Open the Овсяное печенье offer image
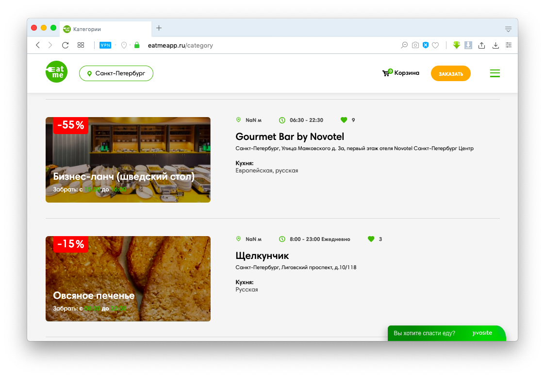Screen dimensions: 545x377 [x=128, y=278]
